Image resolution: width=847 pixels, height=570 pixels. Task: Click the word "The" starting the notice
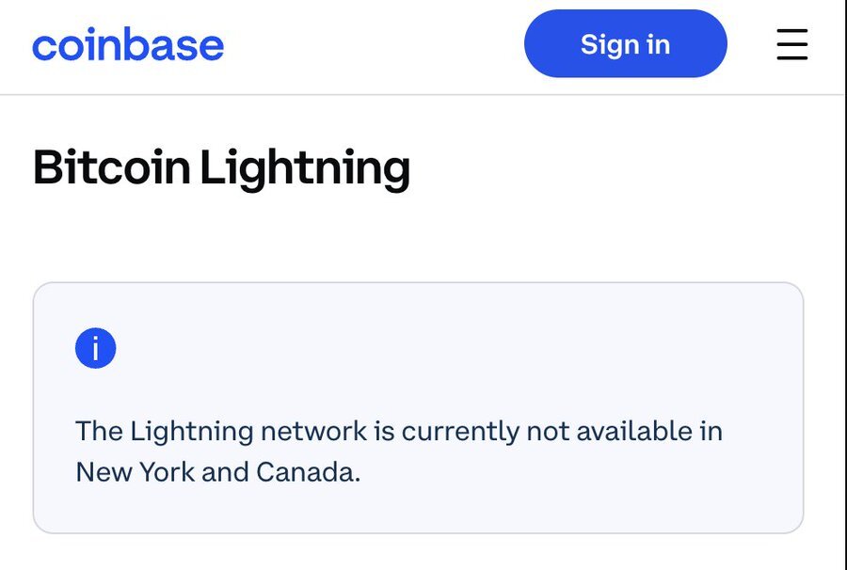(99, 432)
